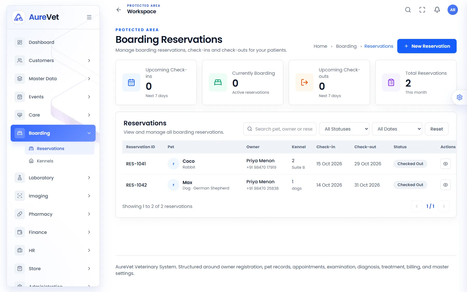Open the settings gear panel
Image resolution: width=467 pixels, height=292 pixels.
[459, 97]
